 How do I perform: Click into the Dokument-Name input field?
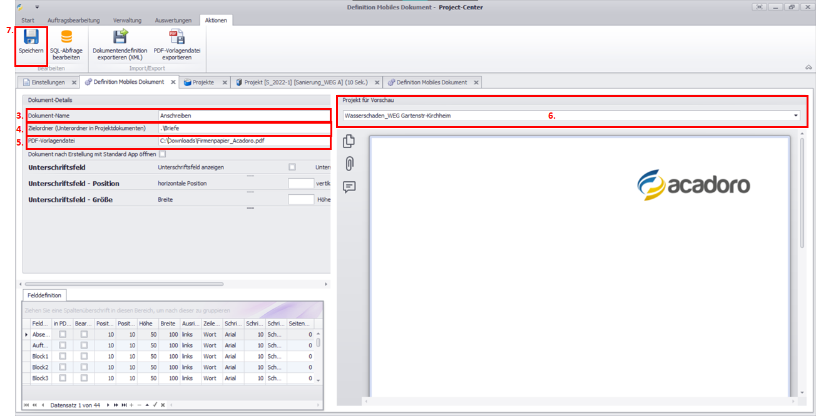[244, 116]
